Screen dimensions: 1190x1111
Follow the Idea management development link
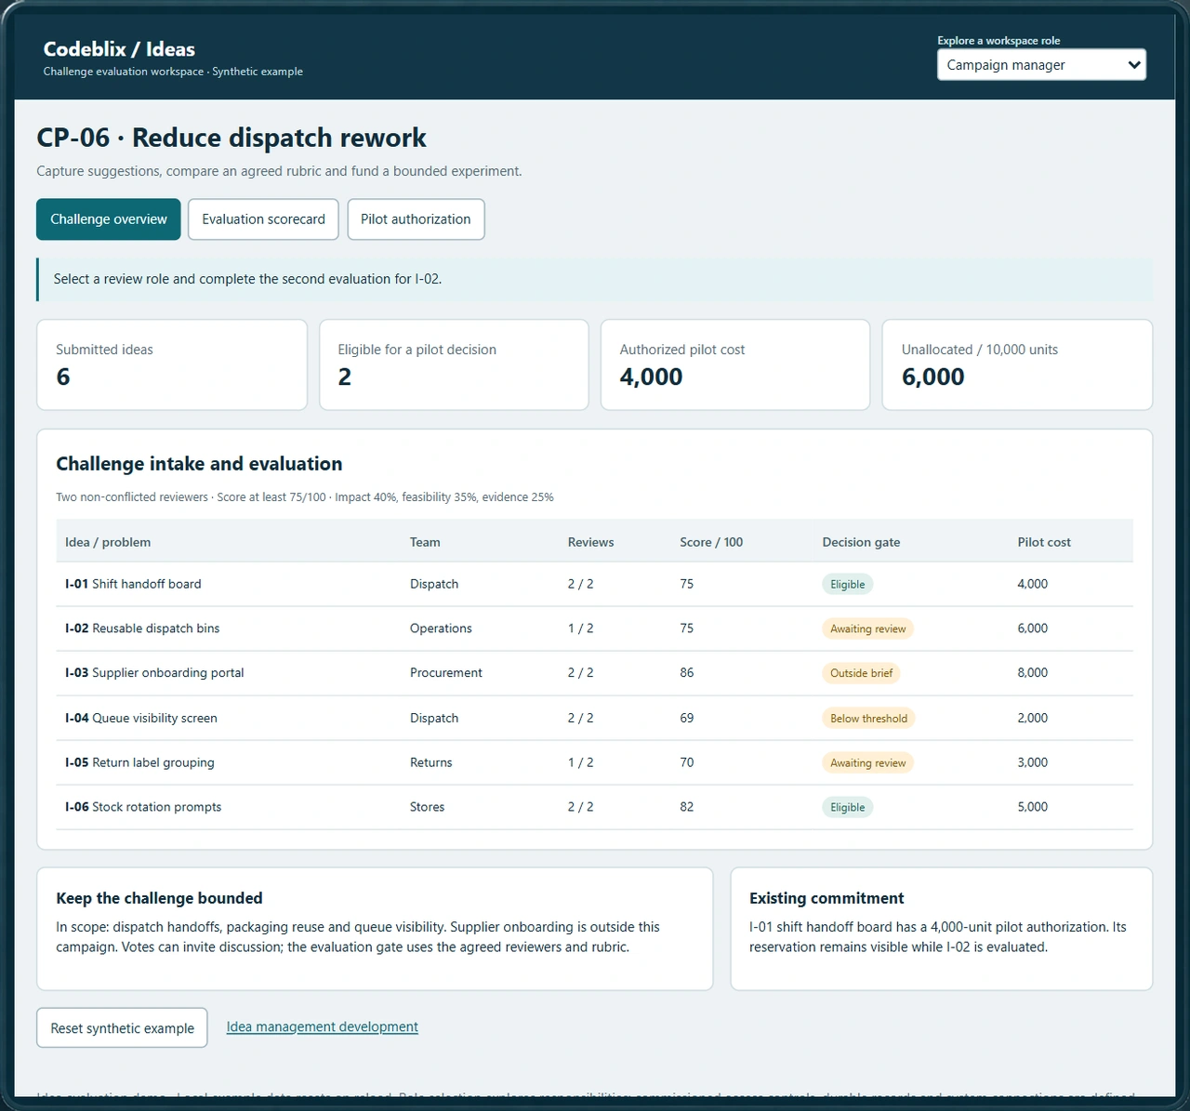pyautogui.click(x=323, y=1026)
